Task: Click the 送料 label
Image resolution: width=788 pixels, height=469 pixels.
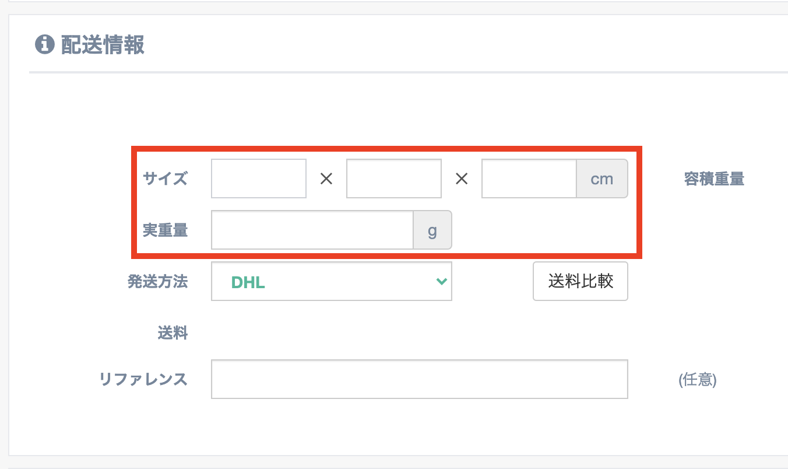Action: (x=173, y=334)
